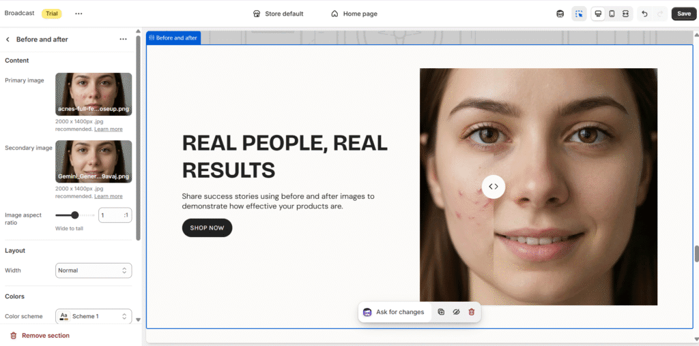699x346 pixels.
Task: Click the Image aspect ratio slider handle
Action: coord(75,215)
